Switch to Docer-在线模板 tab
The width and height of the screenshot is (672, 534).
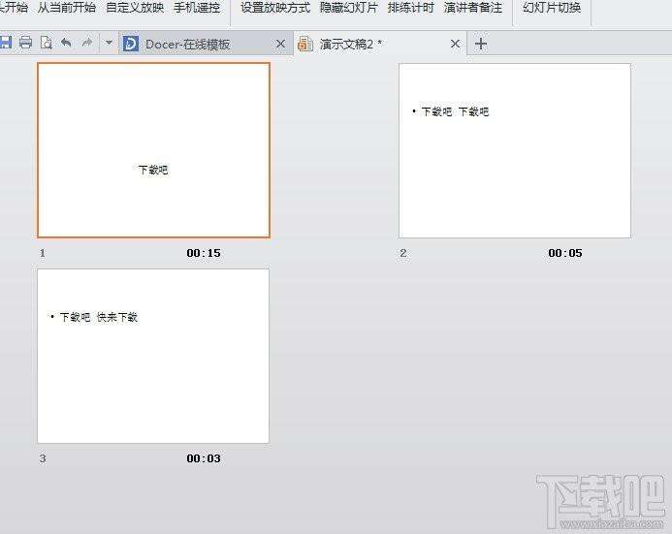(188, 44)
